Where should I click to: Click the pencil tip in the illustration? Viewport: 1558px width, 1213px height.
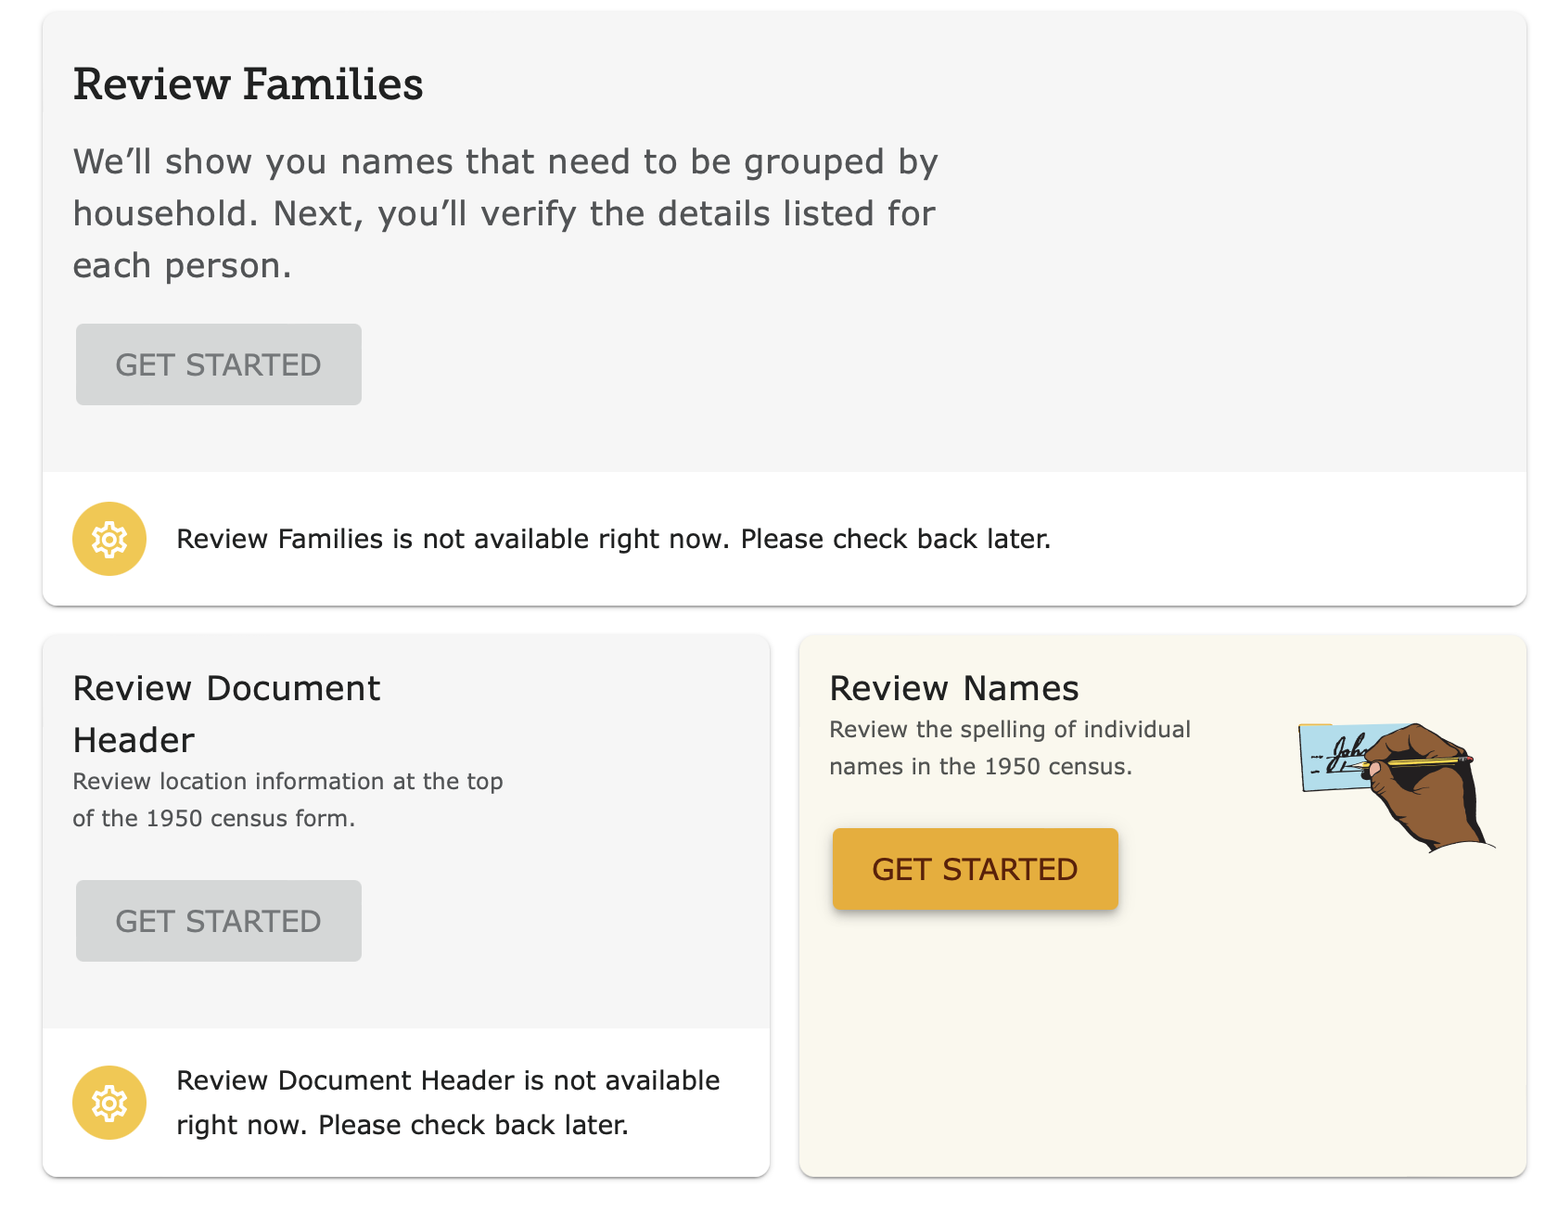click(1363, 766)
